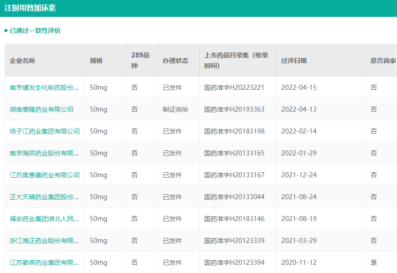Click the 注射用替加环素 title bar
The height and width of the screenshot is (273, 397).
click(31, 8)
